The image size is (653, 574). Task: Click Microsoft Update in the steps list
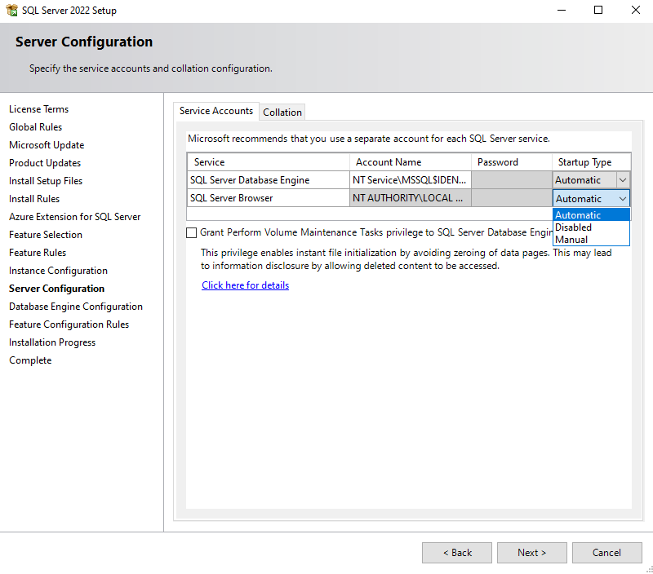coord(47,145)
